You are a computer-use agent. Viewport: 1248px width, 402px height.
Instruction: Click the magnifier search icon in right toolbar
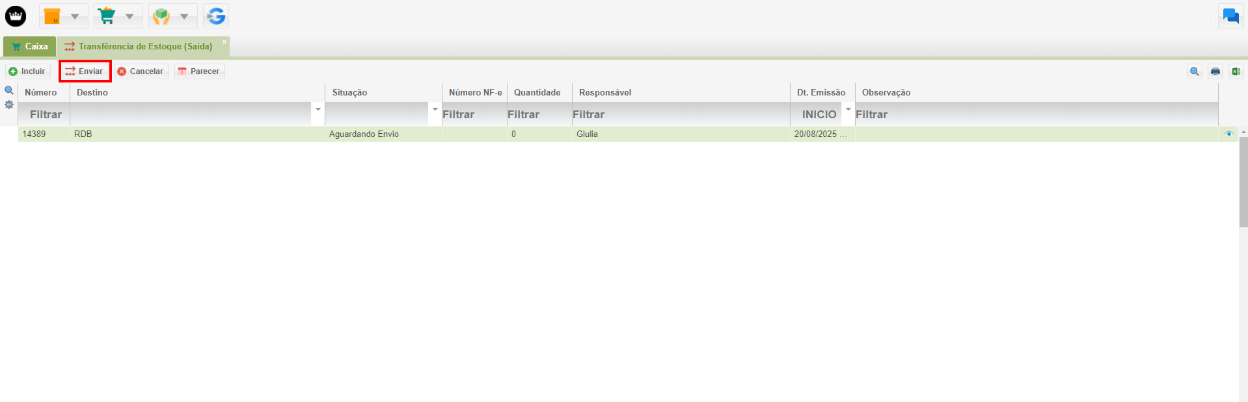(1194, 71)
